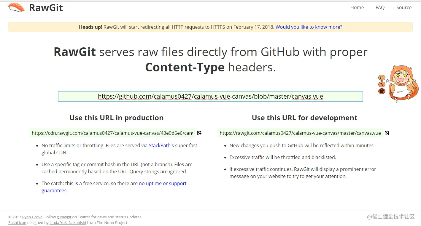The width and height of the screenshot is (421, 226).
Task: Click the RawGit sushi logo icon
Action: click(16, 7)
